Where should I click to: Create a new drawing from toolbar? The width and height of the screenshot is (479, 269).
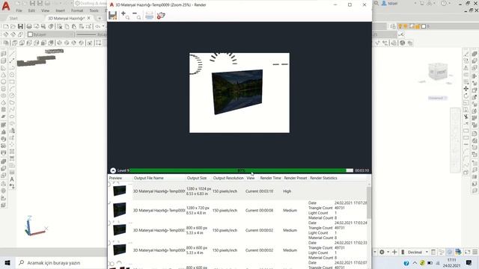(6, 27)
